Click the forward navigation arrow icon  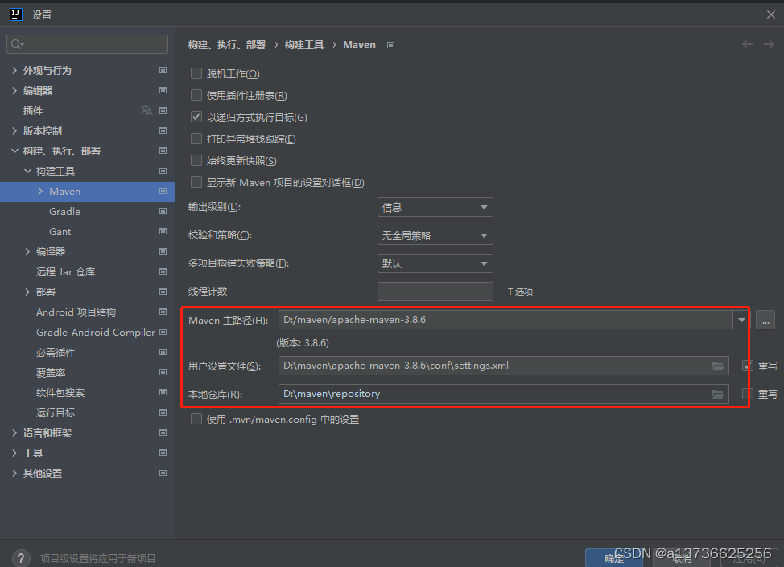tap(769, 44)
